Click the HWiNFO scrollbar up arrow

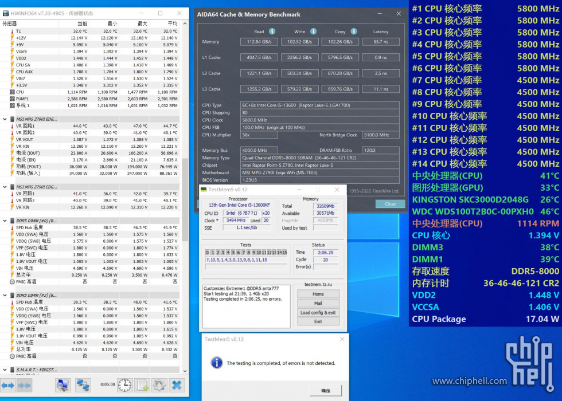tap(185, 23)
